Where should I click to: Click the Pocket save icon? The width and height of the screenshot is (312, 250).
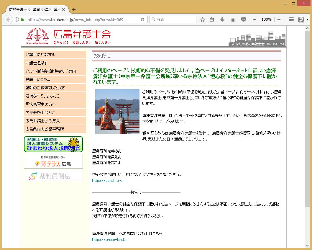pyautogui.click(x=243, y=19)
